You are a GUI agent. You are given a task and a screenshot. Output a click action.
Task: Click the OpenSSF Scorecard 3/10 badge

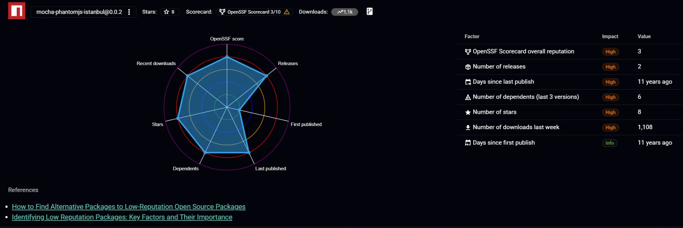coord(254,12)
